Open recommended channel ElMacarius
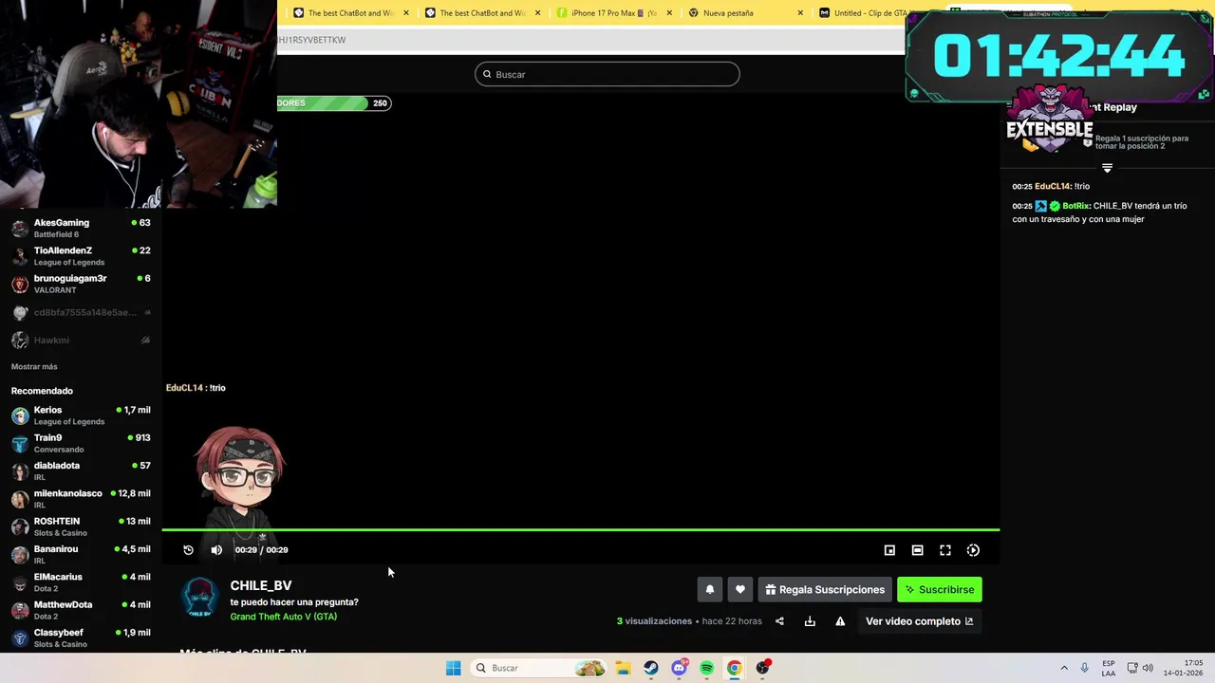The width and height of the screenshot is (1215, 683). (x=81, y=581)
